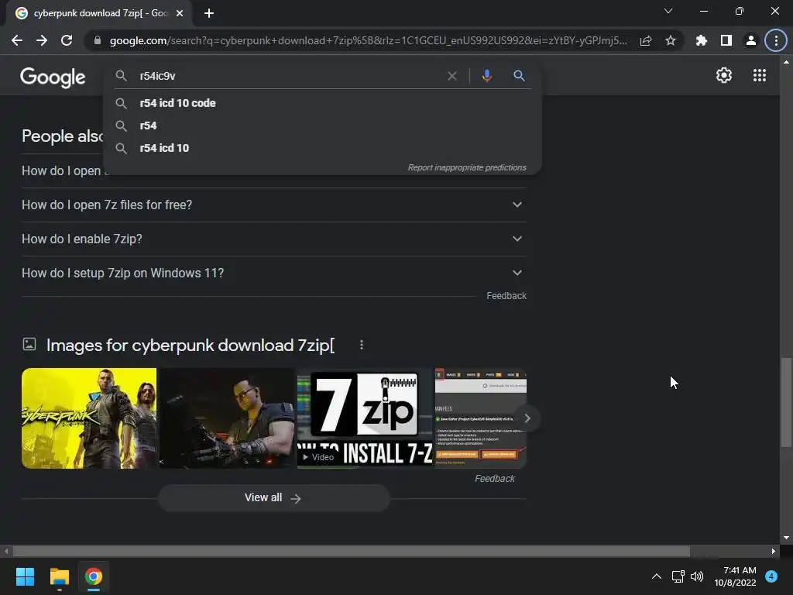The image size is (793, 595).
Task: Open volume control in tray
Action: click(x=697, y=576)
